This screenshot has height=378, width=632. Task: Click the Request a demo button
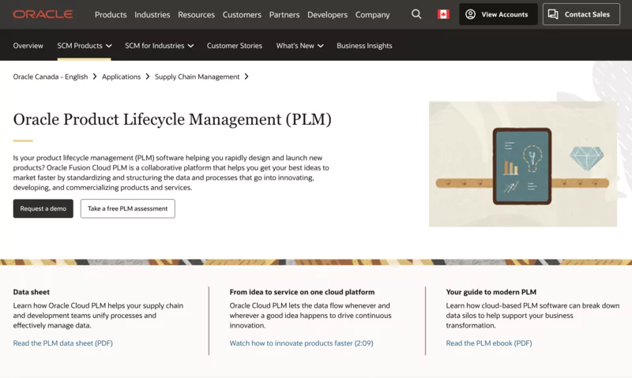[43, 208]
